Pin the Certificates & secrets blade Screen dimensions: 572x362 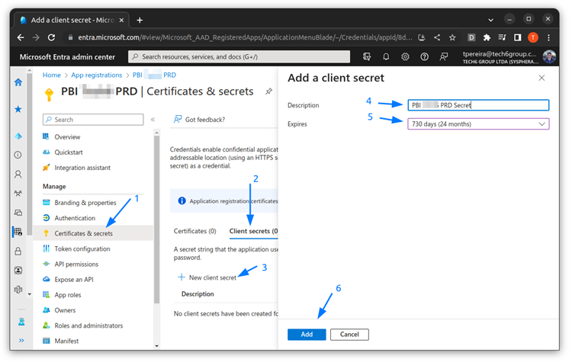click(268, 91)
